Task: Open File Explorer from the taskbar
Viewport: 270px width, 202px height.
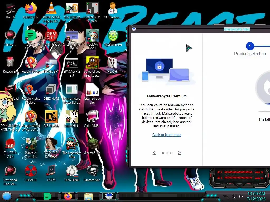Action: (x=89, y=196)
